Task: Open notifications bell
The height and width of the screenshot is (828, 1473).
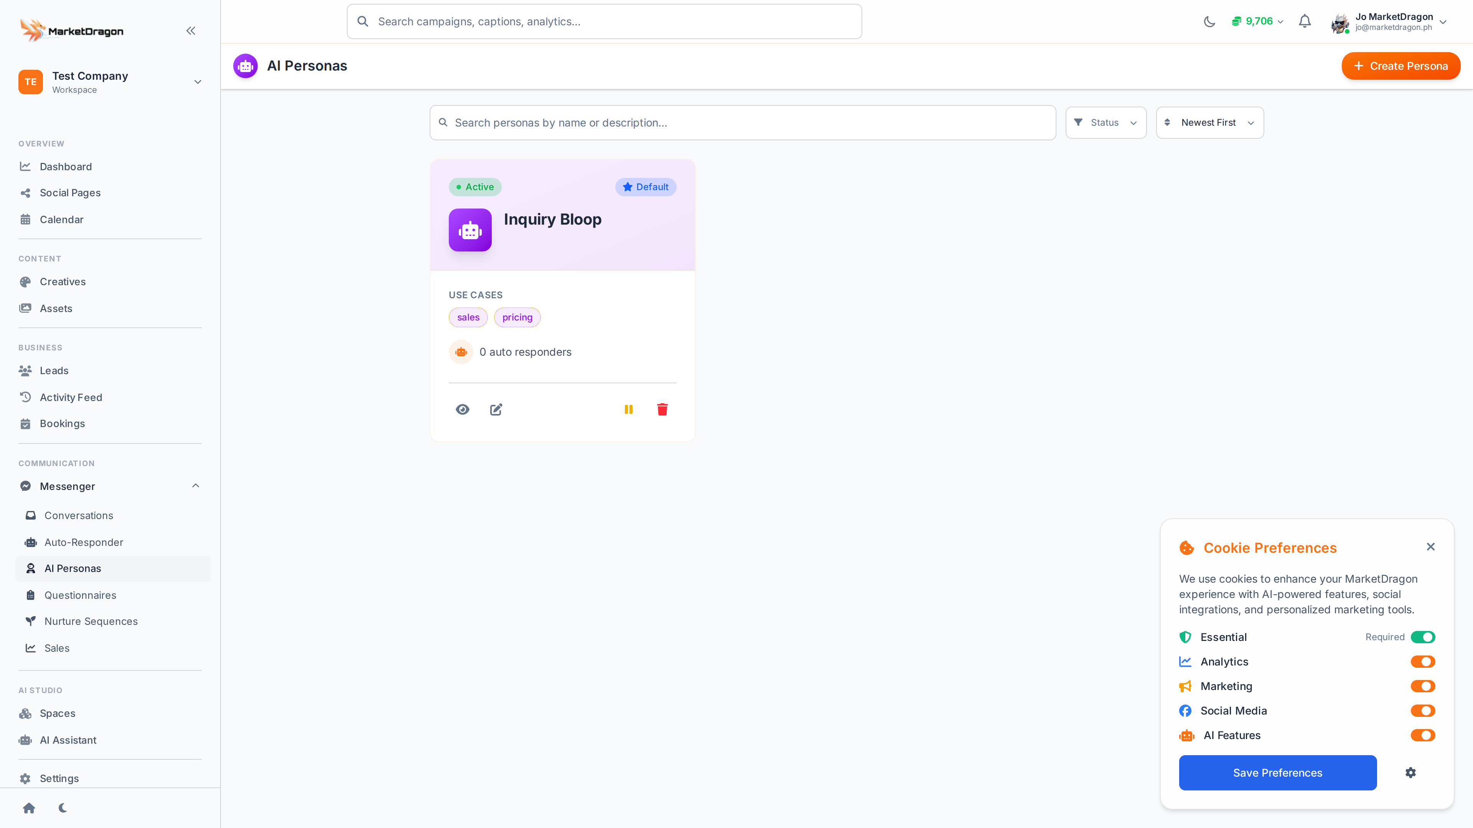Action: 1305,22
